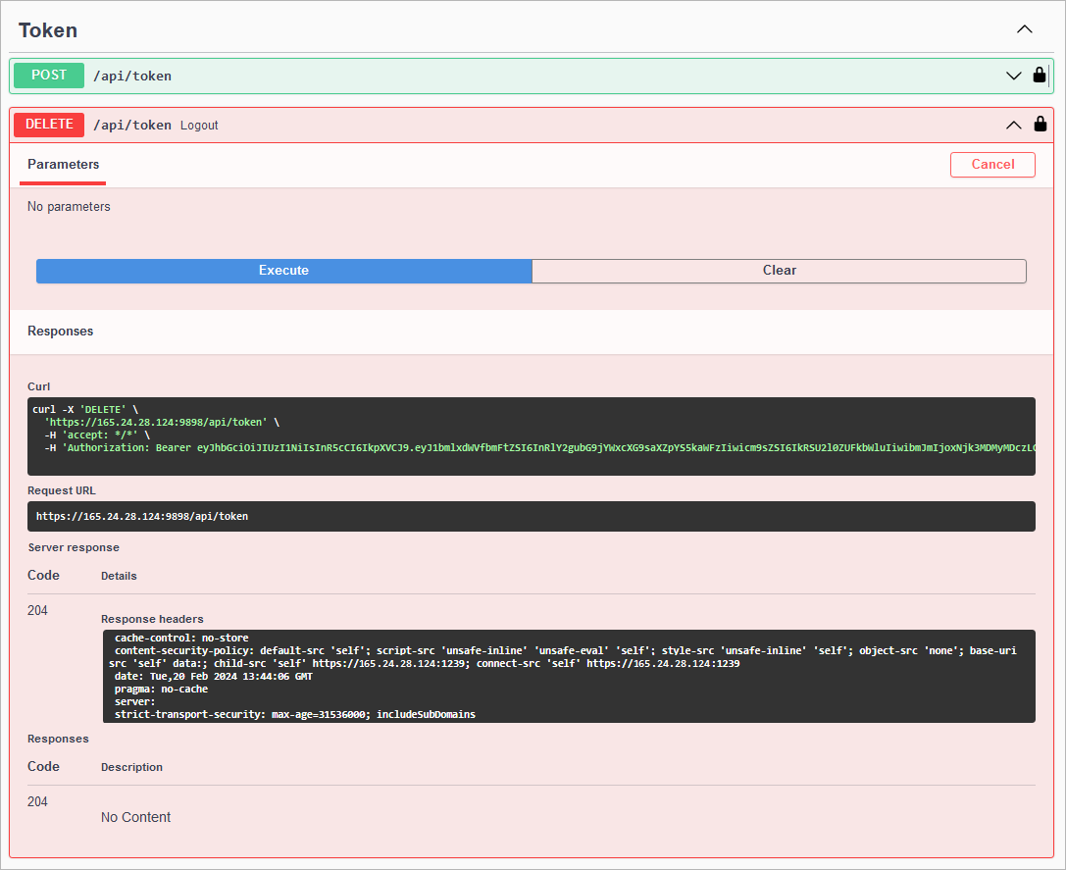Click the green POST method badge
This screenshot has height=870, width=1066.
point(49,76)
